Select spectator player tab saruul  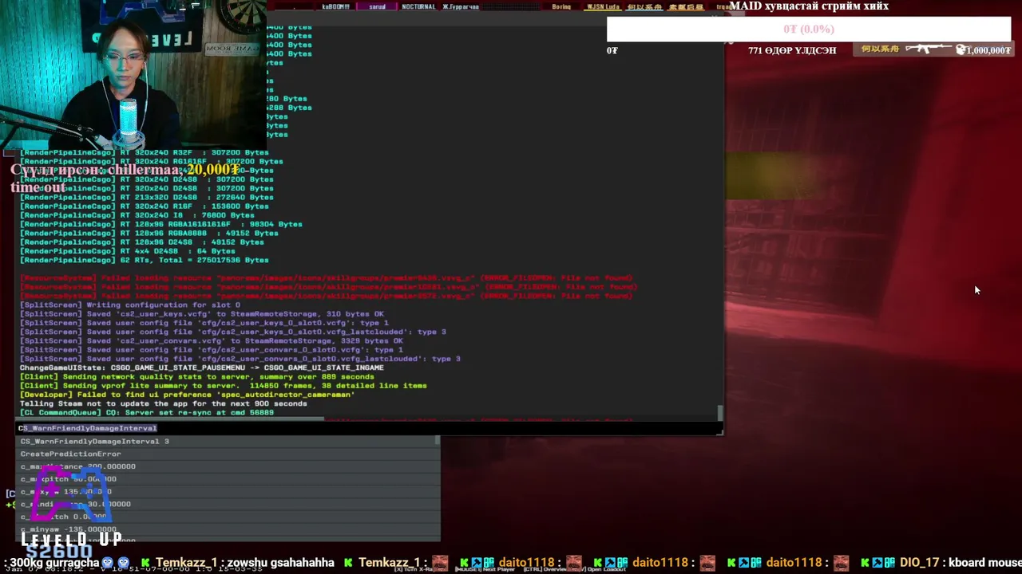click(378, 6)
